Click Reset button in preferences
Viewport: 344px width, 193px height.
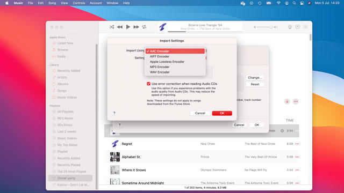coord(255,84)
